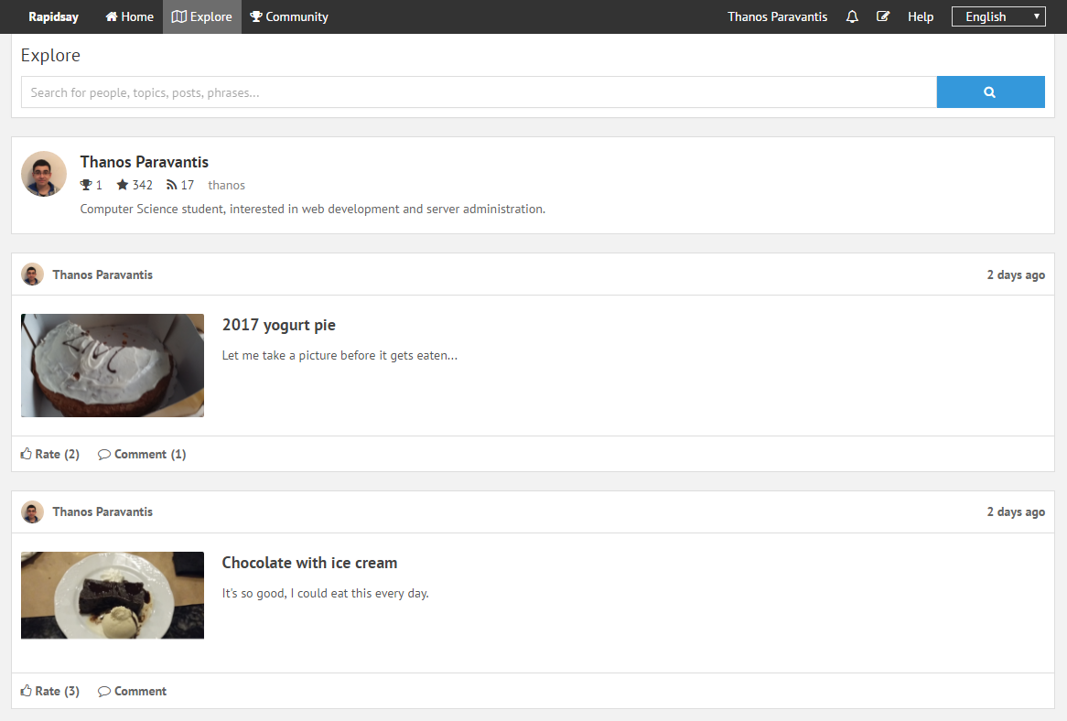
Task: Go to the Home nav item
Action: 129,17
